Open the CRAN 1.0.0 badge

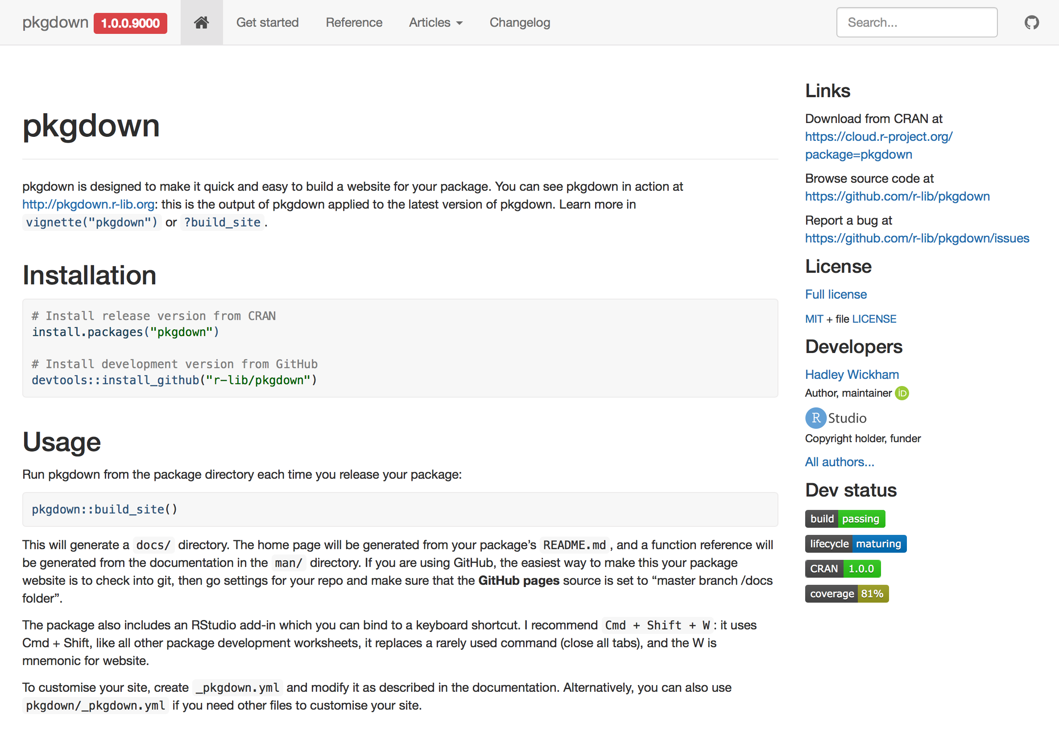842,568
